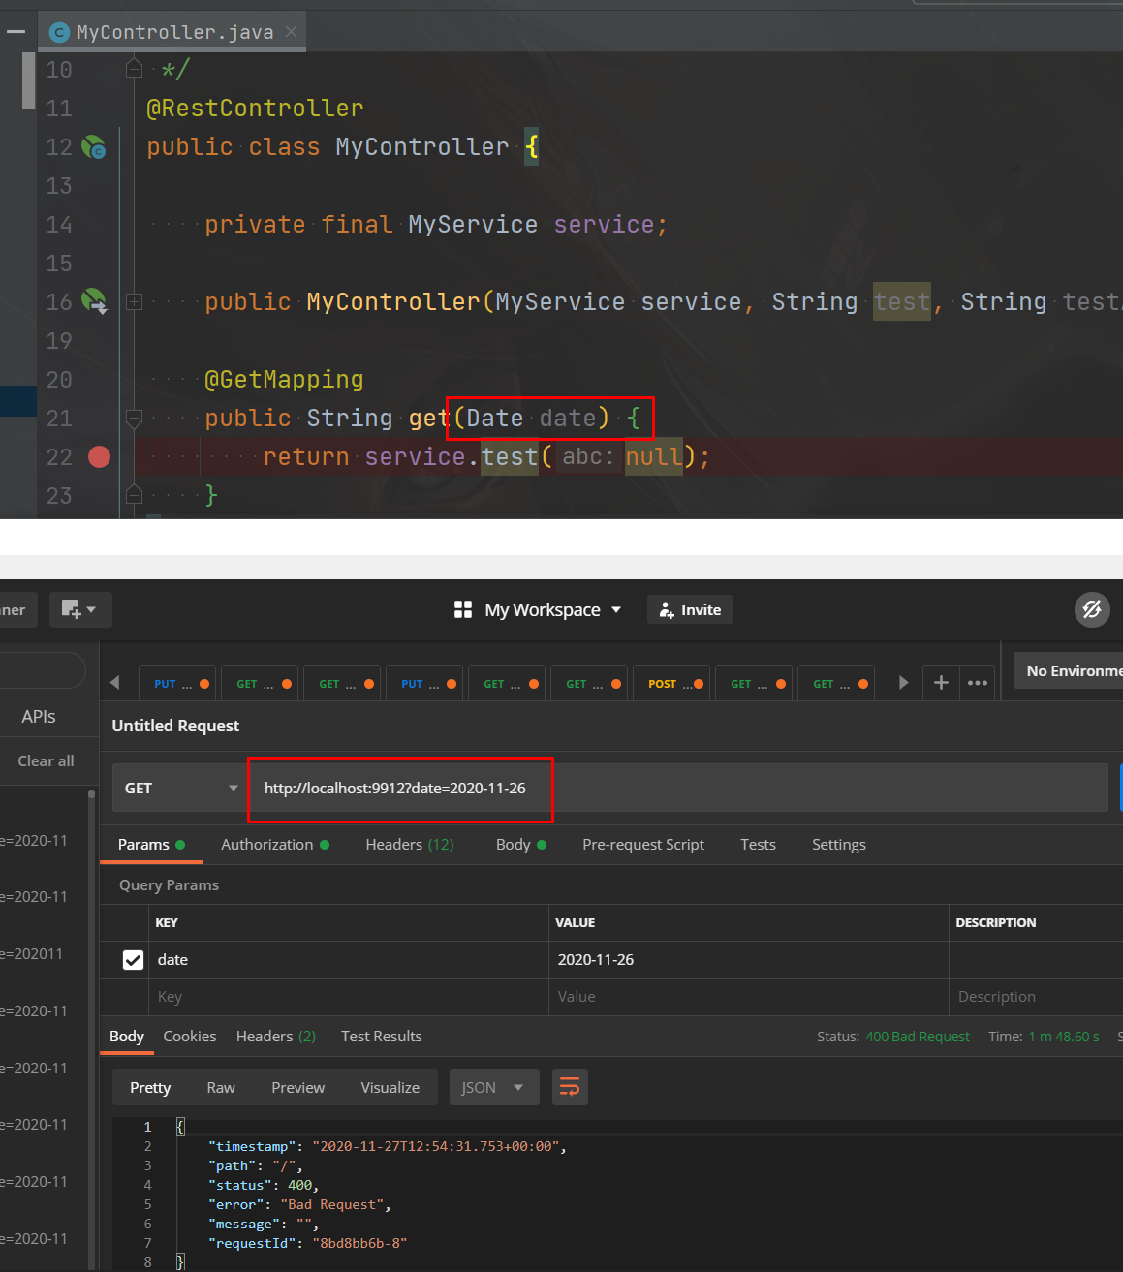Select the Pretty response view
Viewport: 1123px width, 1272px height.
click(150, 1087)
